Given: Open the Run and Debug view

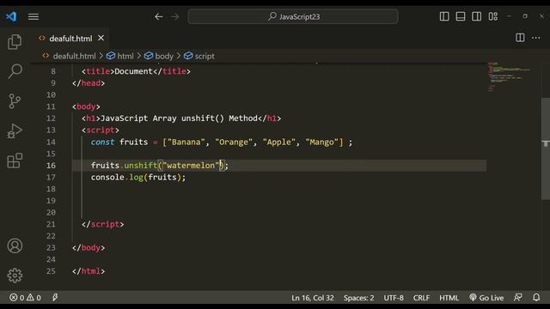Looking at the screenshot, I should click(x=15, y=131).
